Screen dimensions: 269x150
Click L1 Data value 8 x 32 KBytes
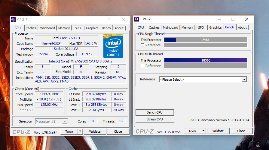click(96, 94)
